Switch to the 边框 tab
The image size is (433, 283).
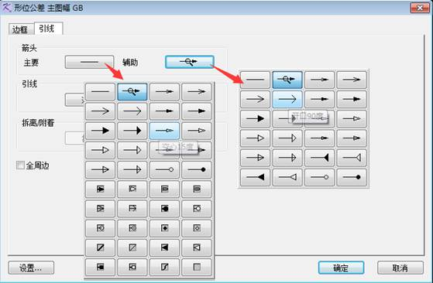click(x=21, y=29)
